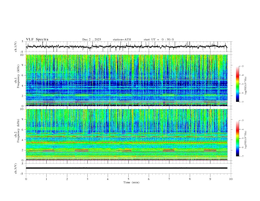Select the date text "Dec.2 , 2025"
Viewport: 260px width, 201px height.
(x=92, y=39)
